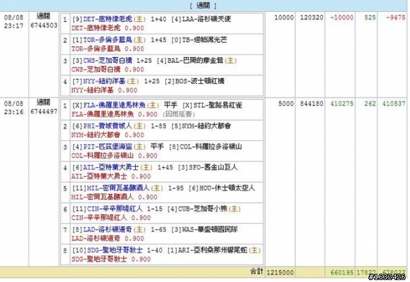The height and width of the screenshot is (282, 410).
Task: Click the 合計 total label
Action: (x=256, y=271)
